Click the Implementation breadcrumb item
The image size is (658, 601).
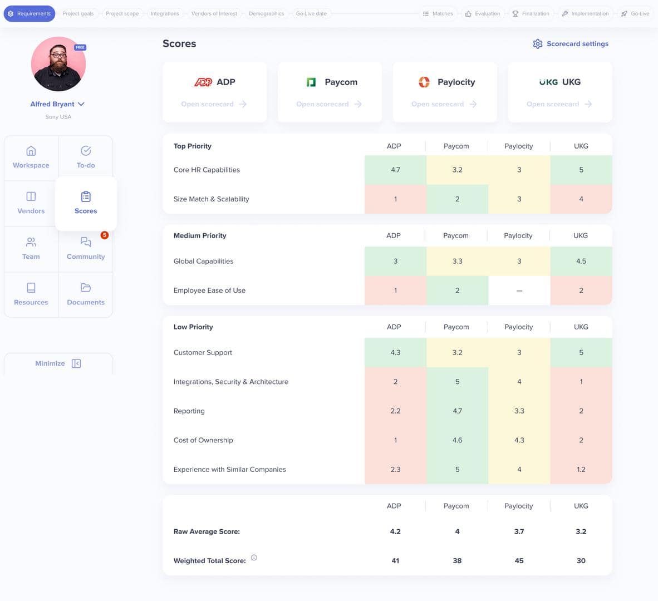(x=585, y=13)
